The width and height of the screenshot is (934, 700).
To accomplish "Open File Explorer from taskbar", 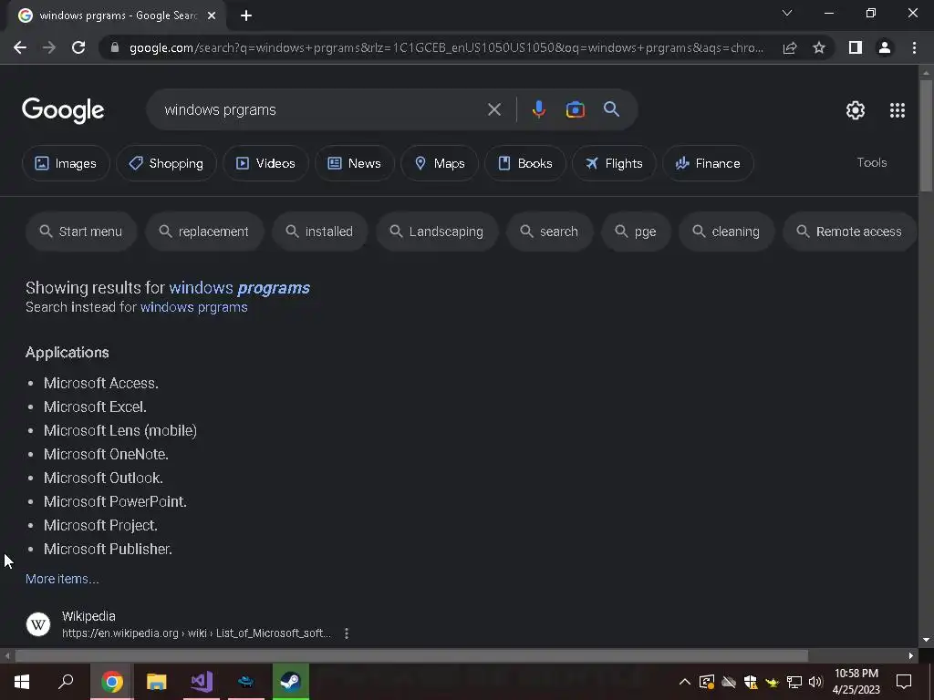I will [157, 682].
